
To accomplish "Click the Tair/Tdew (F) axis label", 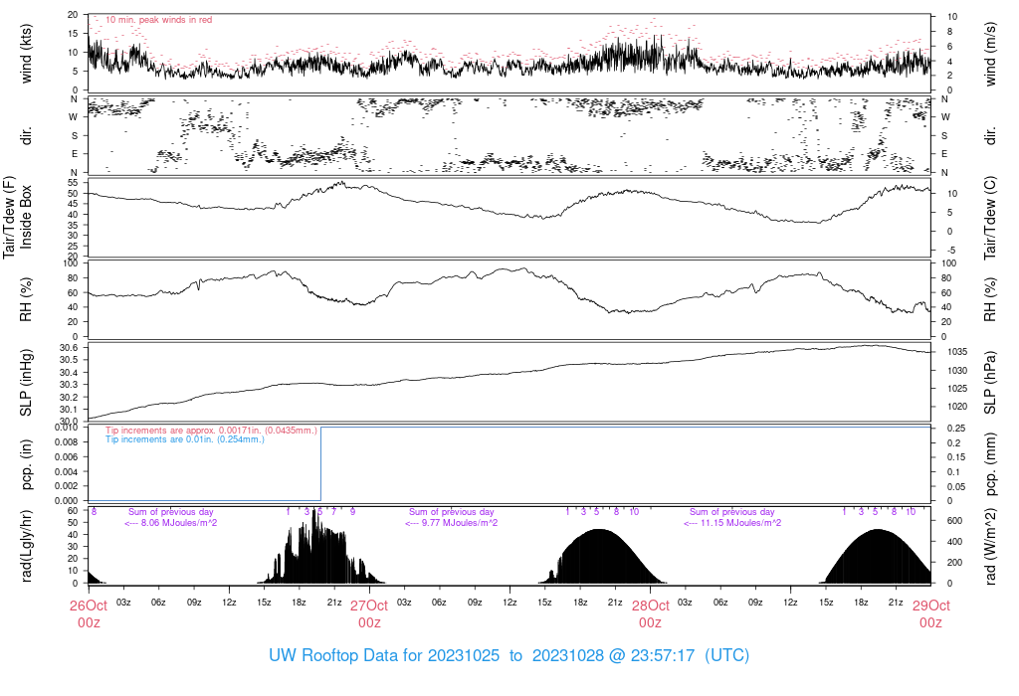I will point(10,217).
